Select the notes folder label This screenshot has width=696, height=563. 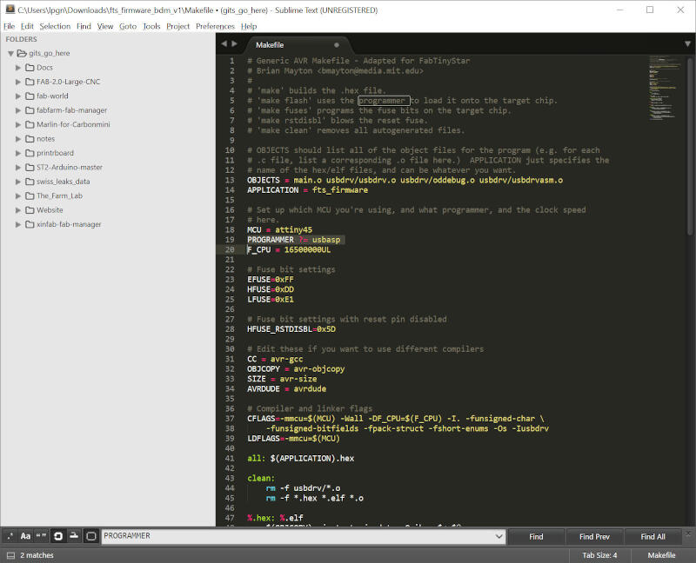45,139
